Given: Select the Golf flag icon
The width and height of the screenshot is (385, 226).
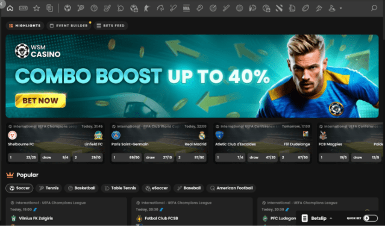Looking at the screenshot, I should 332,8.
